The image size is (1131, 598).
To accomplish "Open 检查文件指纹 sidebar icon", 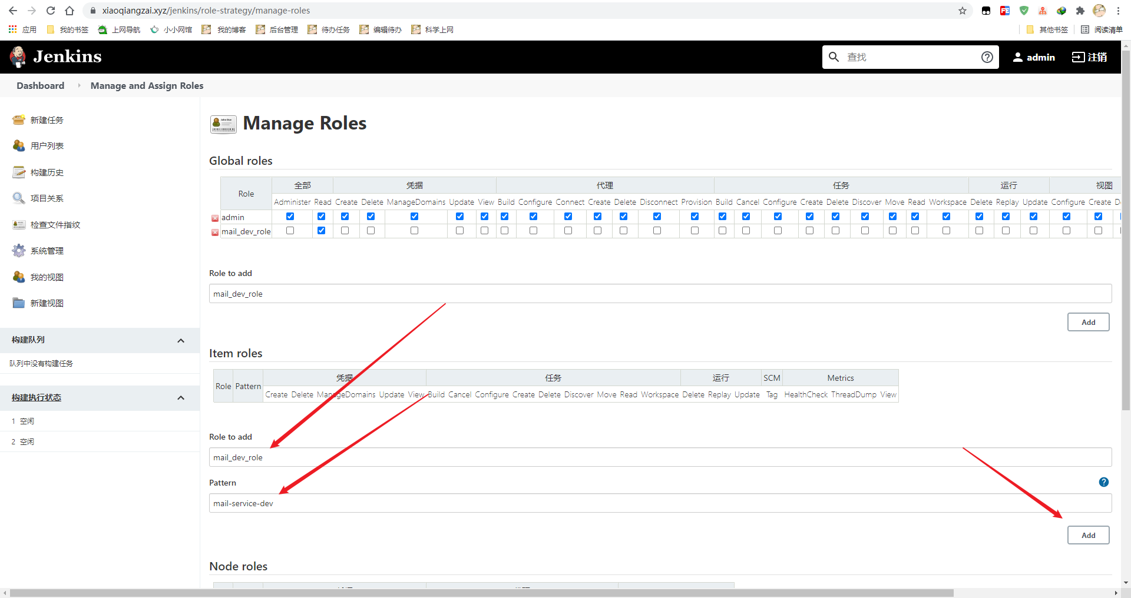I will [x=19, y=225].
